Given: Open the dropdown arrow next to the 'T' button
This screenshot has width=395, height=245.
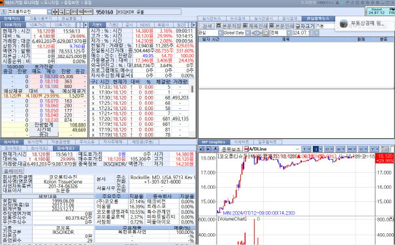Looking at the screenshot, I should click(309, 149).
